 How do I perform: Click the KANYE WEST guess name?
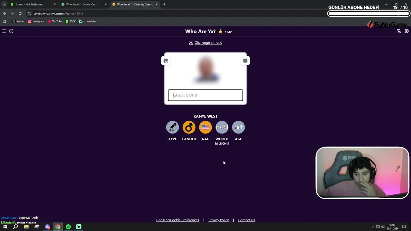(205, 116)
